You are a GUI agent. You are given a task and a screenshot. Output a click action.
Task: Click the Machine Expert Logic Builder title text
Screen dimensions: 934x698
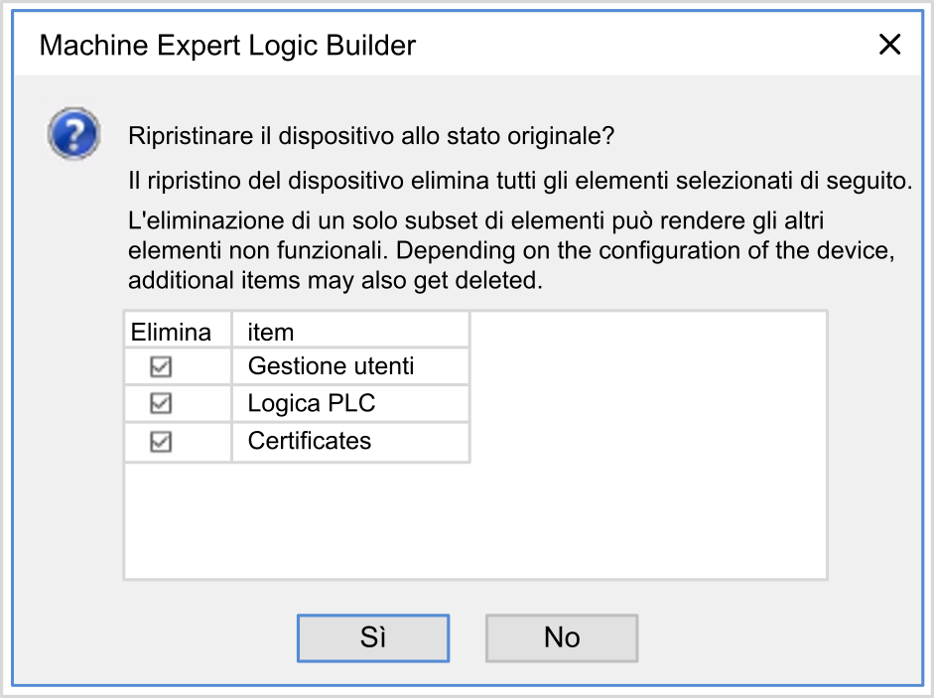coord(227,45)
